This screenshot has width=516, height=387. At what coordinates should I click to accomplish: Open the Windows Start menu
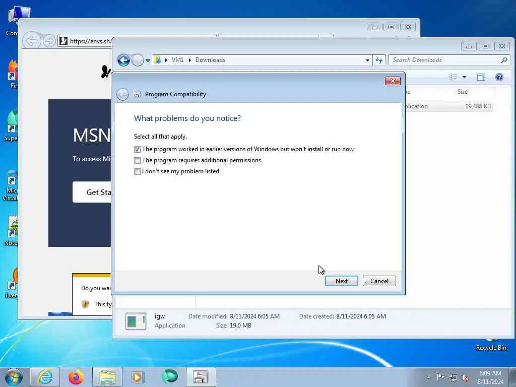tap(14, 377)
